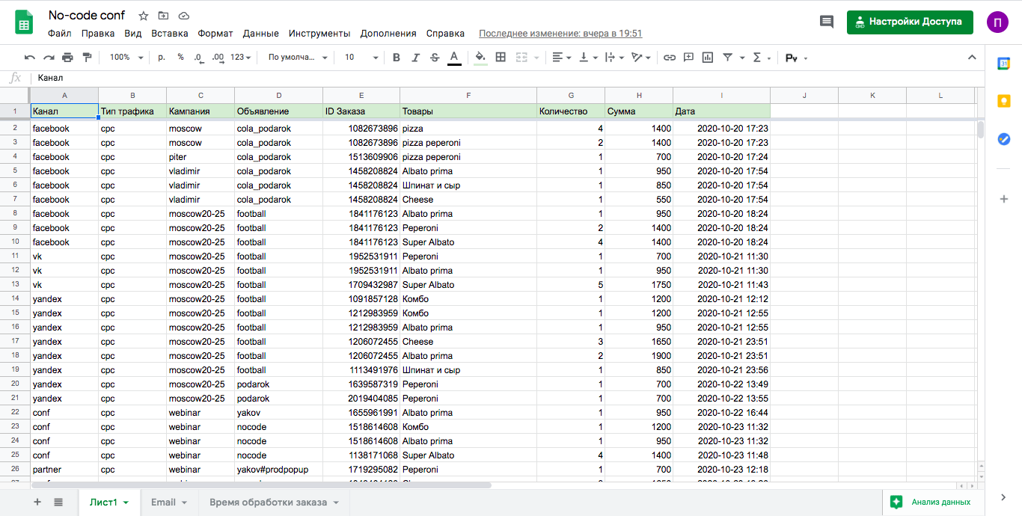Open the Справка menu
Image resolution: width=1022 pixels, height=516 pixels.
click(x=445, y=34)
